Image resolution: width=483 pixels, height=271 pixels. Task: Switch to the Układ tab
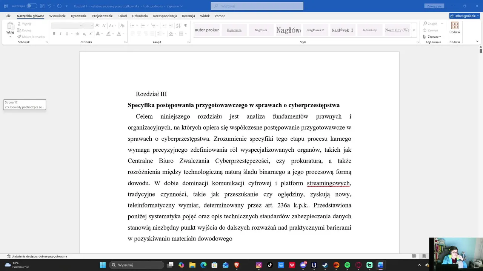pyautogui.click(x=123, y=16)
